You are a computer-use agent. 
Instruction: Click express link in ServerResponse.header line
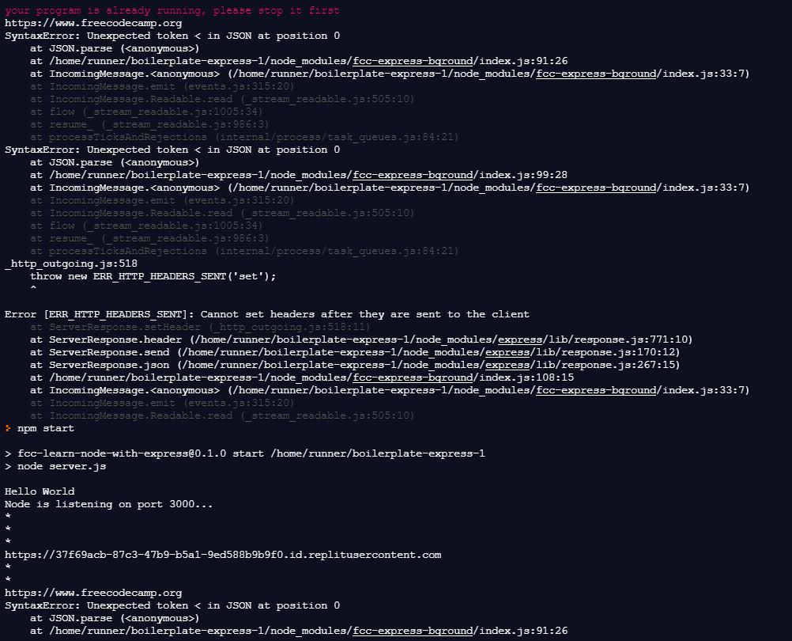click(x=520, y=339)
